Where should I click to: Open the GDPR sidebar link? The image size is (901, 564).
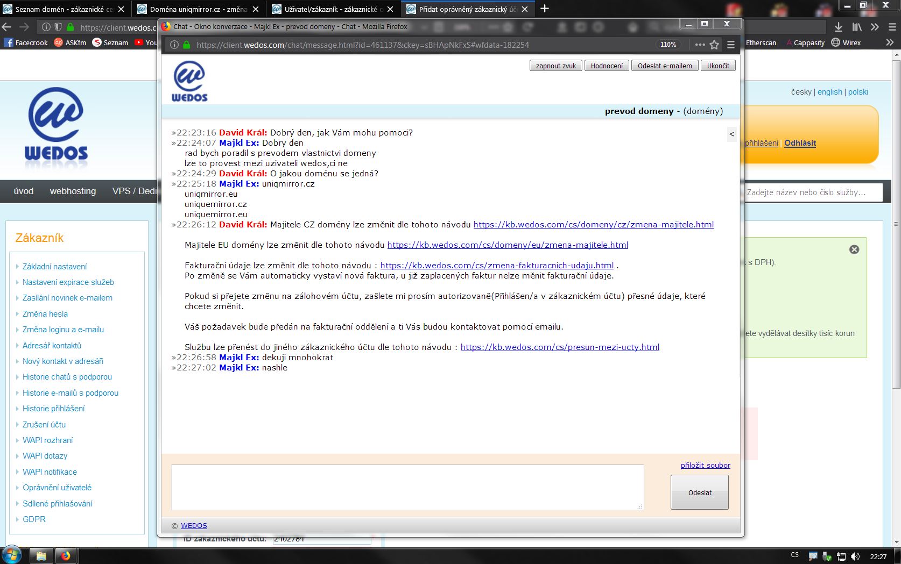pyautogui.click(x=34, y=519)
